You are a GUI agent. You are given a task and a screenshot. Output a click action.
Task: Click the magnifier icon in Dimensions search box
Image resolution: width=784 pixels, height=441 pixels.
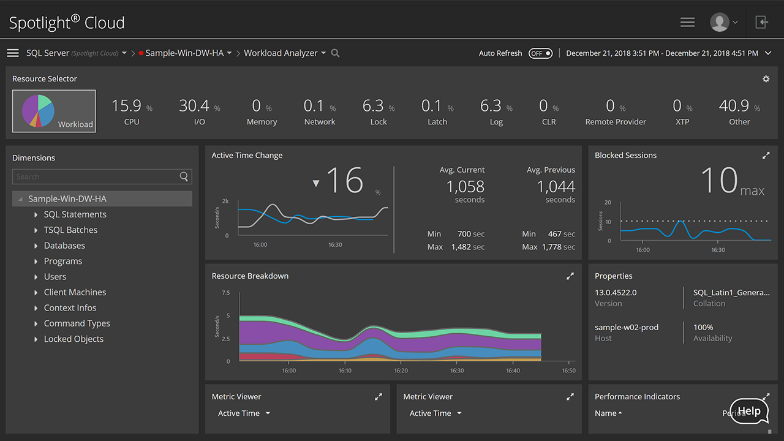coord(184,176)
